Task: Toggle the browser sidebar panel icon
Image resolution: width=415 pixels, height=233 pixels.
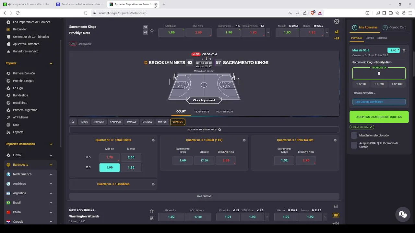Action: 384,13
